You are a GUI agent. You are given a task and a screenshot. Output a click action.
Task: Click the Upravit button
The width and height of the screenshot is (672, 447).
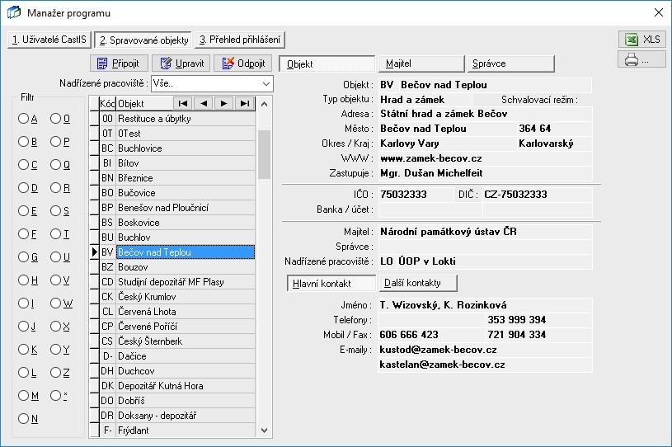coord(181,64)
